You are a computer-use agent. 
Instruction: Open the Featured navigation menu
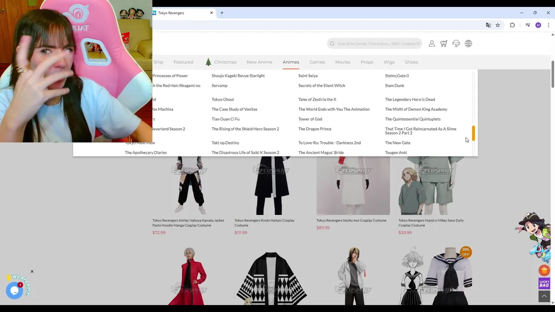click(183, 62)
